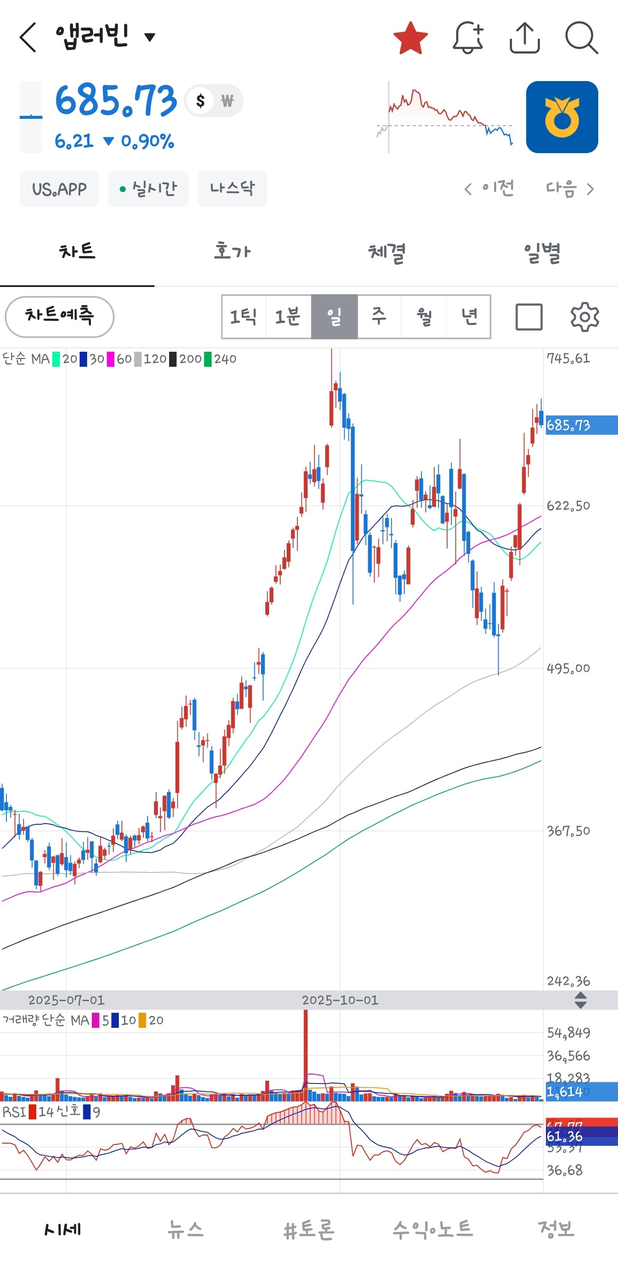This screenshot has height=1268, width=618.
Task: Click the large 685.73 price header
Action: tap(116, 101)
